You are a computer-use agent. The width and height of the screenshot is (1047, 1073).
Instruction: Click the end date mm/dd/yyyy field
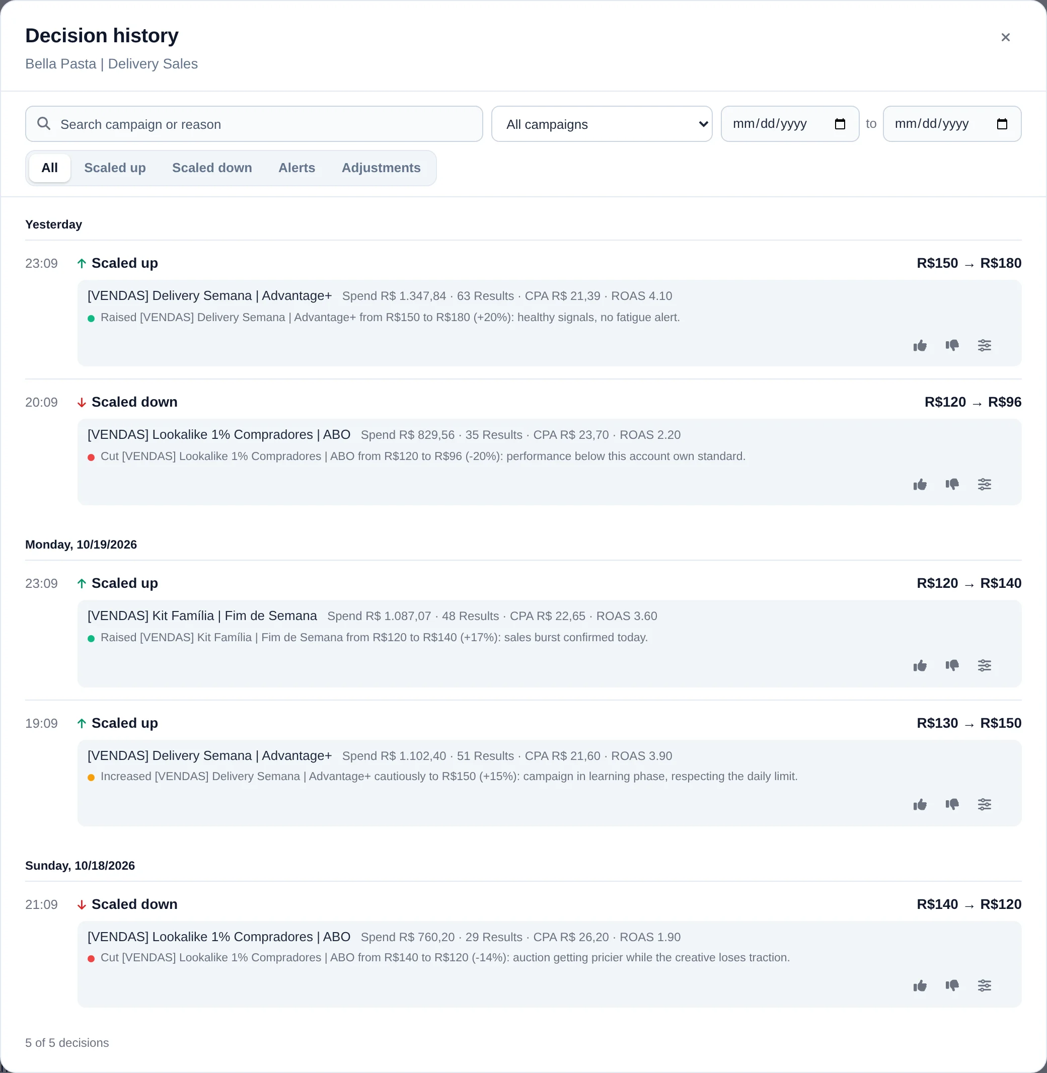coord(952,124)
